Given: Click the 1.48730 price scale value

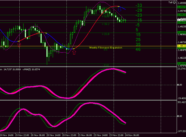Looking at the screenshot, I should tap(182, 42).
